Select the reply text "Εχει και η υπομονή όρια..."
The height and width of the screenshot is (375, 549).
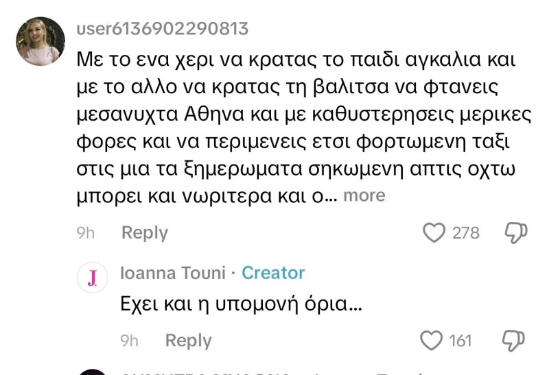(x=241, y=303)
